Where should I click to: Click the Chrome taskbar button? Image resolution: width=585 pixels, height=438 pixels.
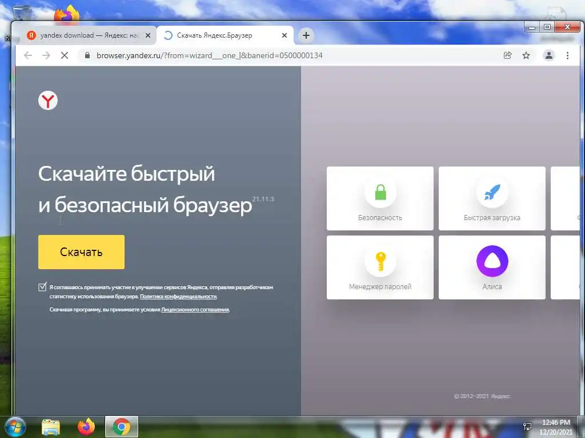point(122,427)
